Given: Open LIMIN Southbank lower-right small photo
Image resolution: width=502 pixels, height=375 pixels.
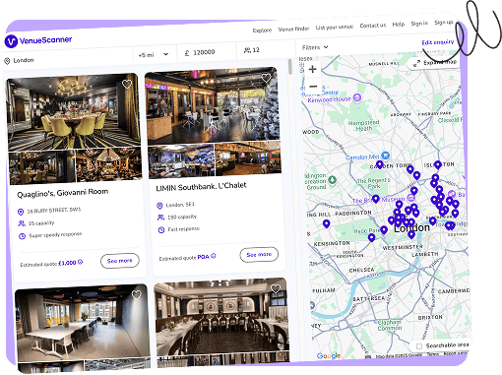Looking at the screenshot, I should click(x=248, y=158).
